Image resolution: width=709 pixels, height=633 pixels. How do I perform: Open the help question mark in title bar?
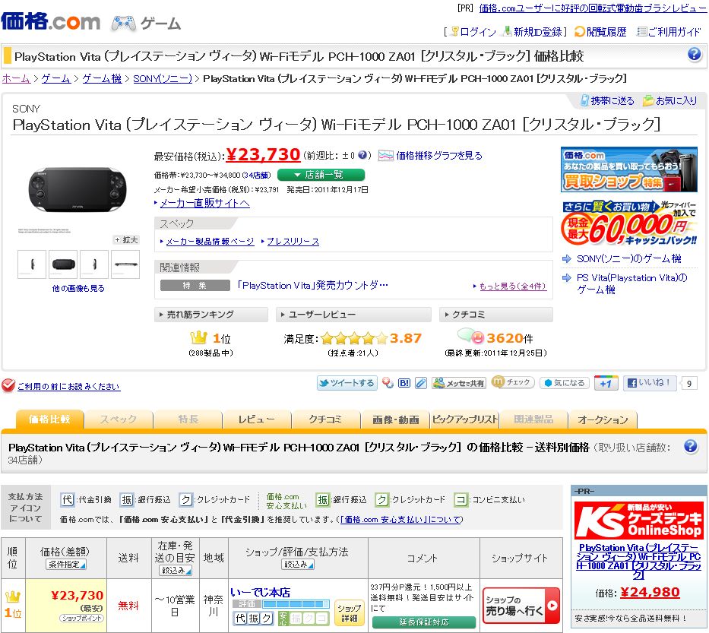pos(694,55)
